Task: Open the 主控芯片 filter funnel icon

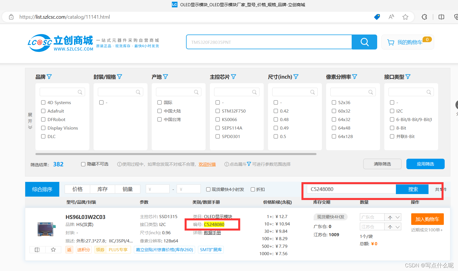Action: point(234,77)
